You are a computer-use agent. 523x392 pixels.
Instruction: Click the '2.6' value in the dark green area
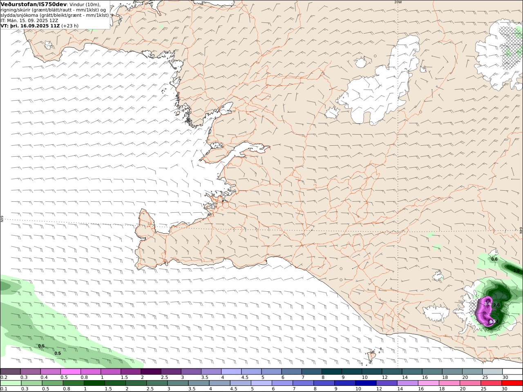[497, 305]
